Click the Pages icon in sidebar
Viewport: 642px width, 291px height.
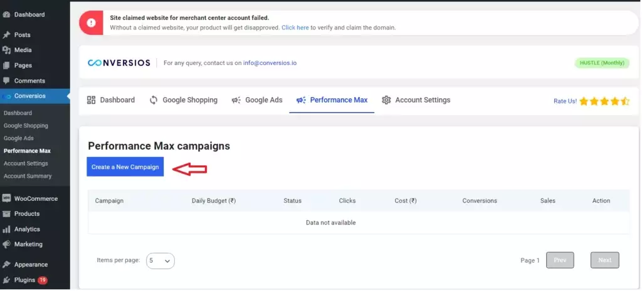click(x=6, y=65)
